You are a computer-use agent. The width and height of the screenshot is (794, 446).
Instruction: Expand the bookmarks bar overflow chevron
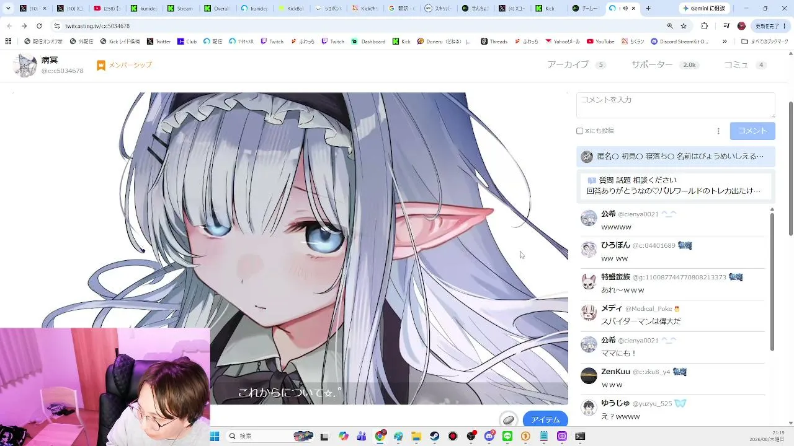pyautogui.click(x=725, y=42)
